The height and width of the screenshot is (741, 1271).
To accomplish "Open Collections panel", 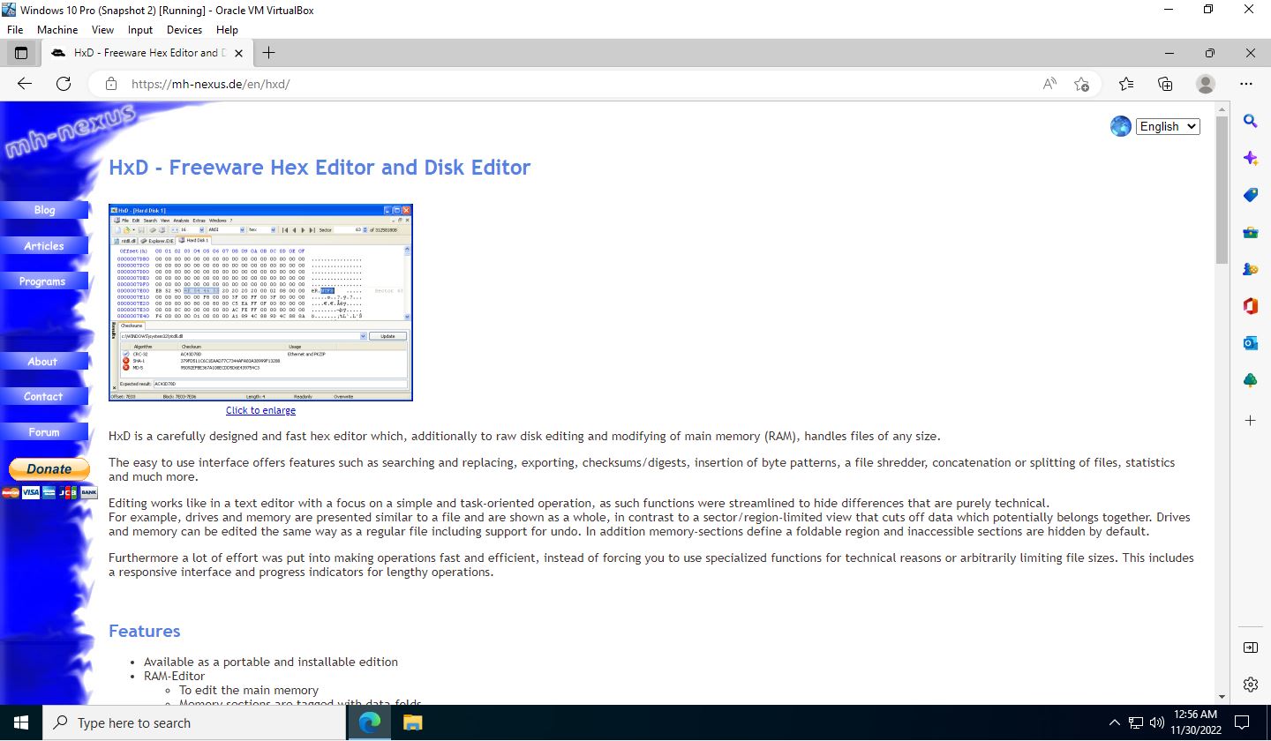I will coord(1165,84).
